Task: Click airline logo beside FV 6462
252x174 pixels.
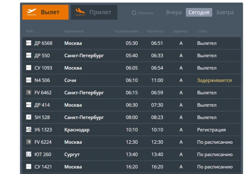Action: 29,93
